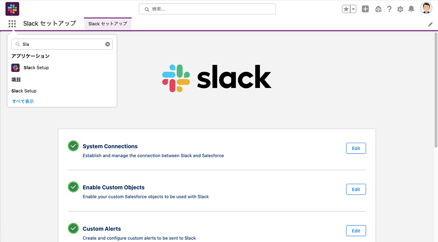438x242 pixels.
Task: Click the すべて表示 link
Action: [23, 102]
